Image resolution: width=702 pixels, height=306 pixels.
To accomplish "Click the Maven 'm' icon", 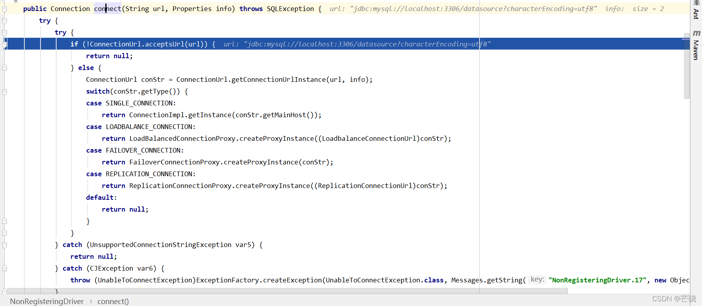I will [x=696, y=33].
